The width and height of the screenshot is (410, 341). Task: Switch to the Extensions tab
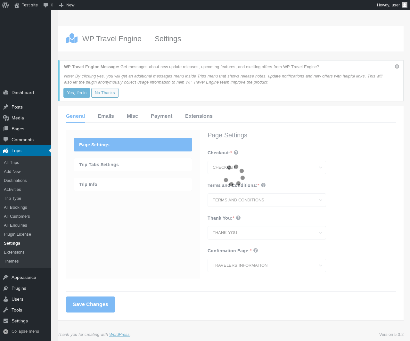click(x=199, y=116)
